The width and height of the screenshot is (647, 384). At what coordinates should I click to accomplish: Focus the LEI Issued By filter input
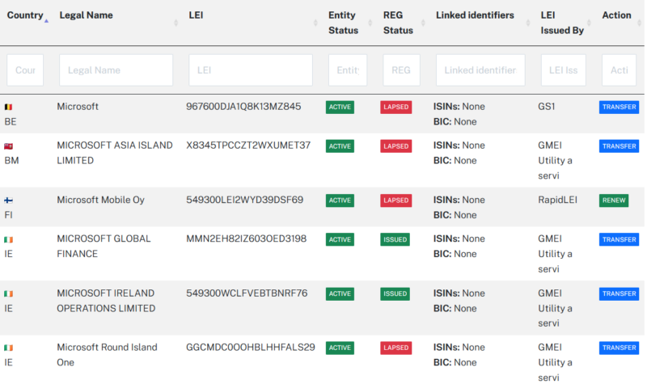point(563,70)
